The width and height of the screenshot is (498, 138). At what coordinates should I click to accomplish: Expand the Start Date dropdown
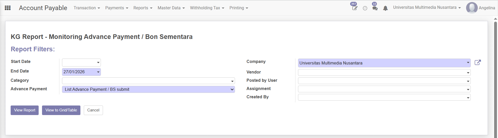pos(98,62)
